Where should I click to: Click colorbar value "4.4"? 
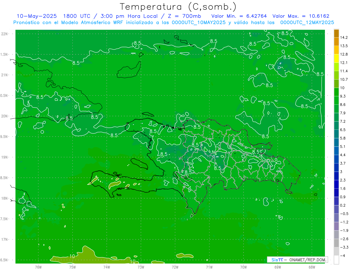[x=343, y=155]
